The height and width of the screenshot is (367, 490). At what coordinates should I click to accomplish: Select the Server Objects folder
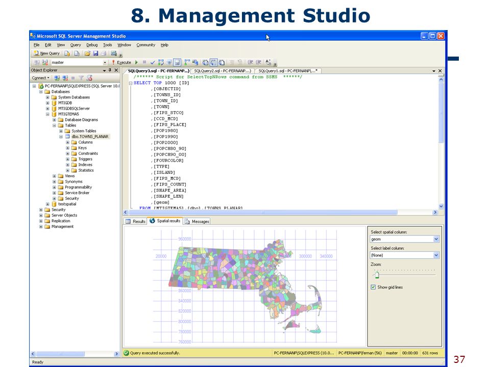(64, 215)
